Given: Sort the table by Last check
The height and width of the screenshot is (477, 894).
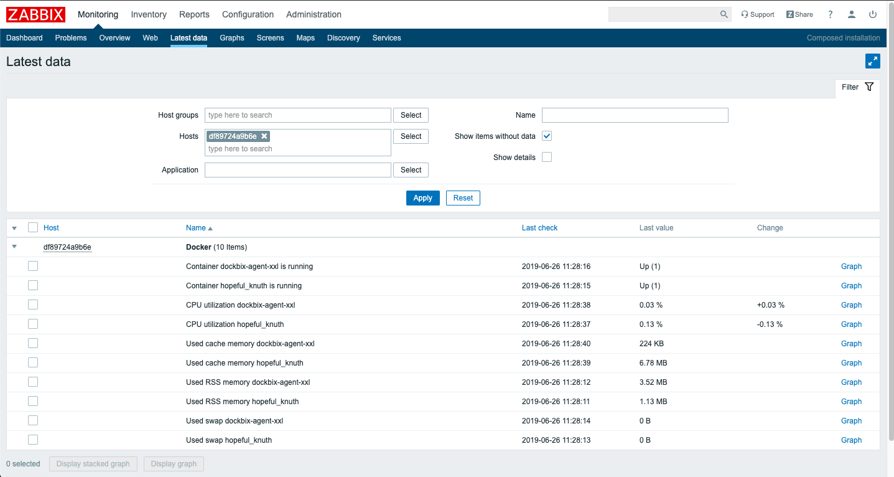Looking at the screenshot, I should click(x=539, y=227).
